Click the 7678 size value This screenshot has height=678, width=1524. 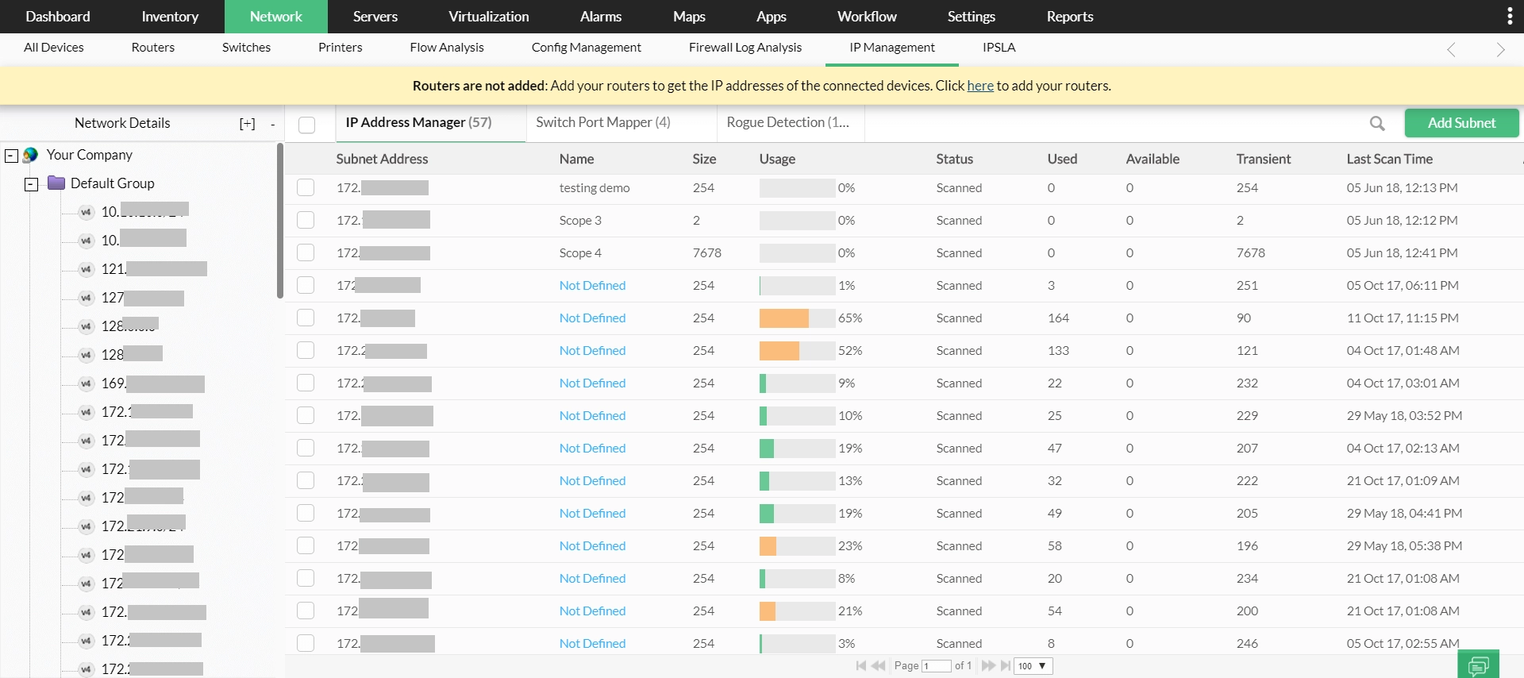click(x=706, y=253)
